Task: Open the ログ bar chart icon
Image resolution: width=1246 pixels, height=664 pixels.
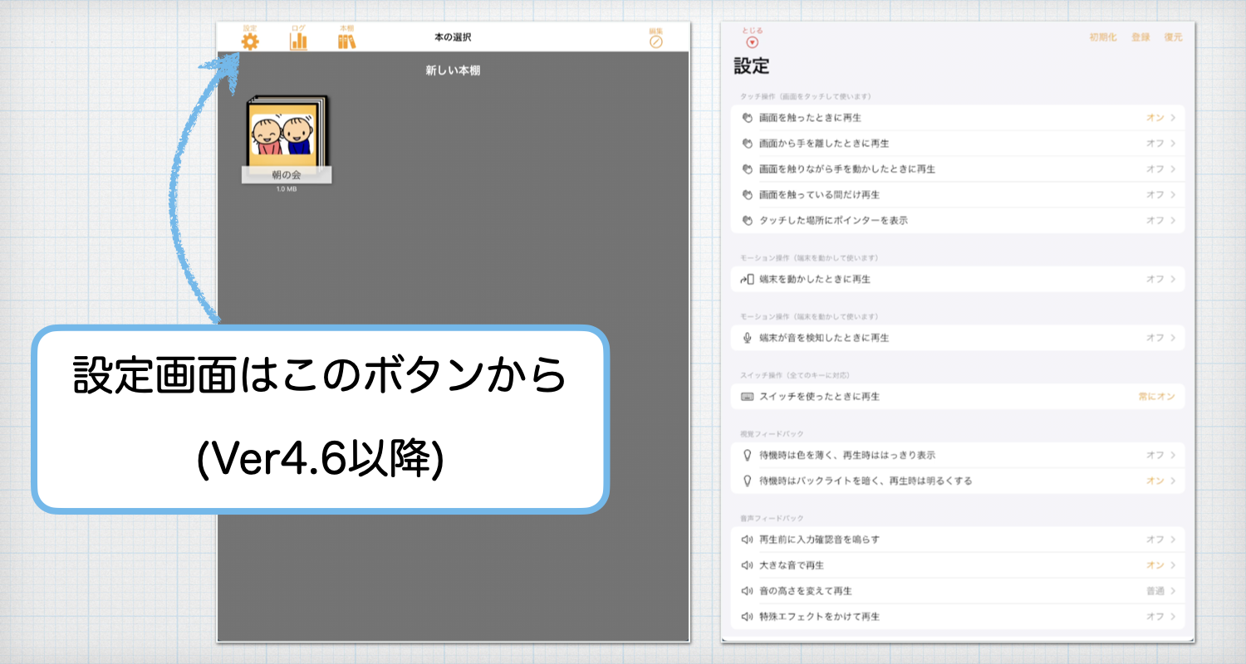Action: pyautogui.click(x=298, y=38)
